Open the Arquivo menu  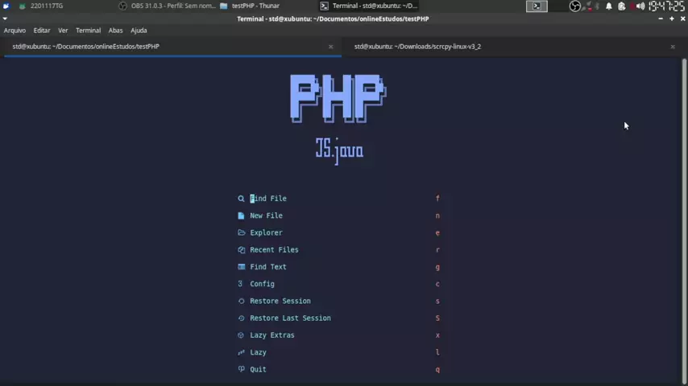click(15, 31)
